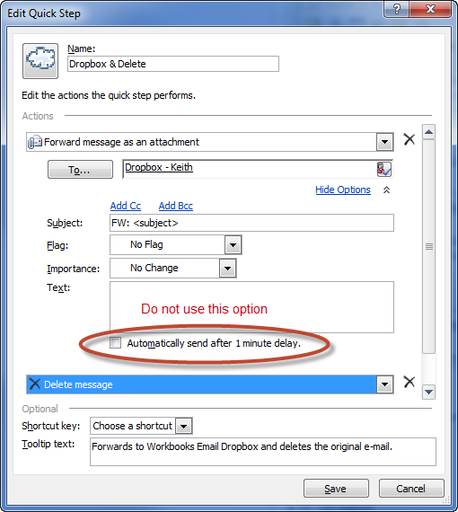Image resolution: width=458 pixels, height=512 pixels.
Task: Click the Save button
Action: point(336,489)
